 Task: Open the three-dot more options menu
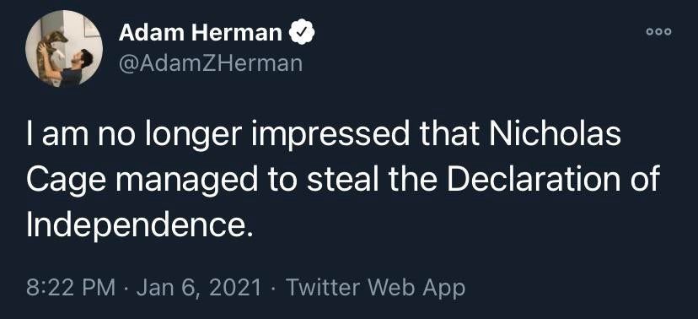(x=660, y=31)
